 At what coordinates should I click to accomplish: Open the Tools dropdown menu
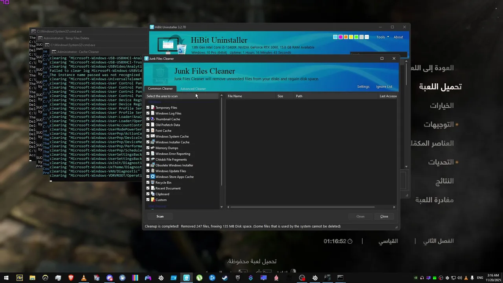[x=382, y=37]
